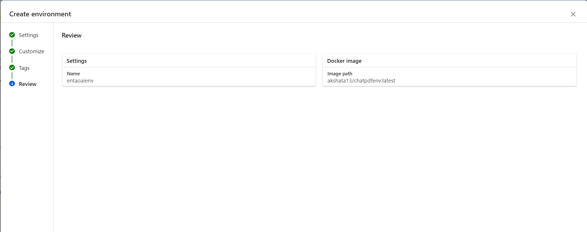Click the environment name entaoaienv
The height and width of the screenshot is (232, 587).
(x=80, y=81)
